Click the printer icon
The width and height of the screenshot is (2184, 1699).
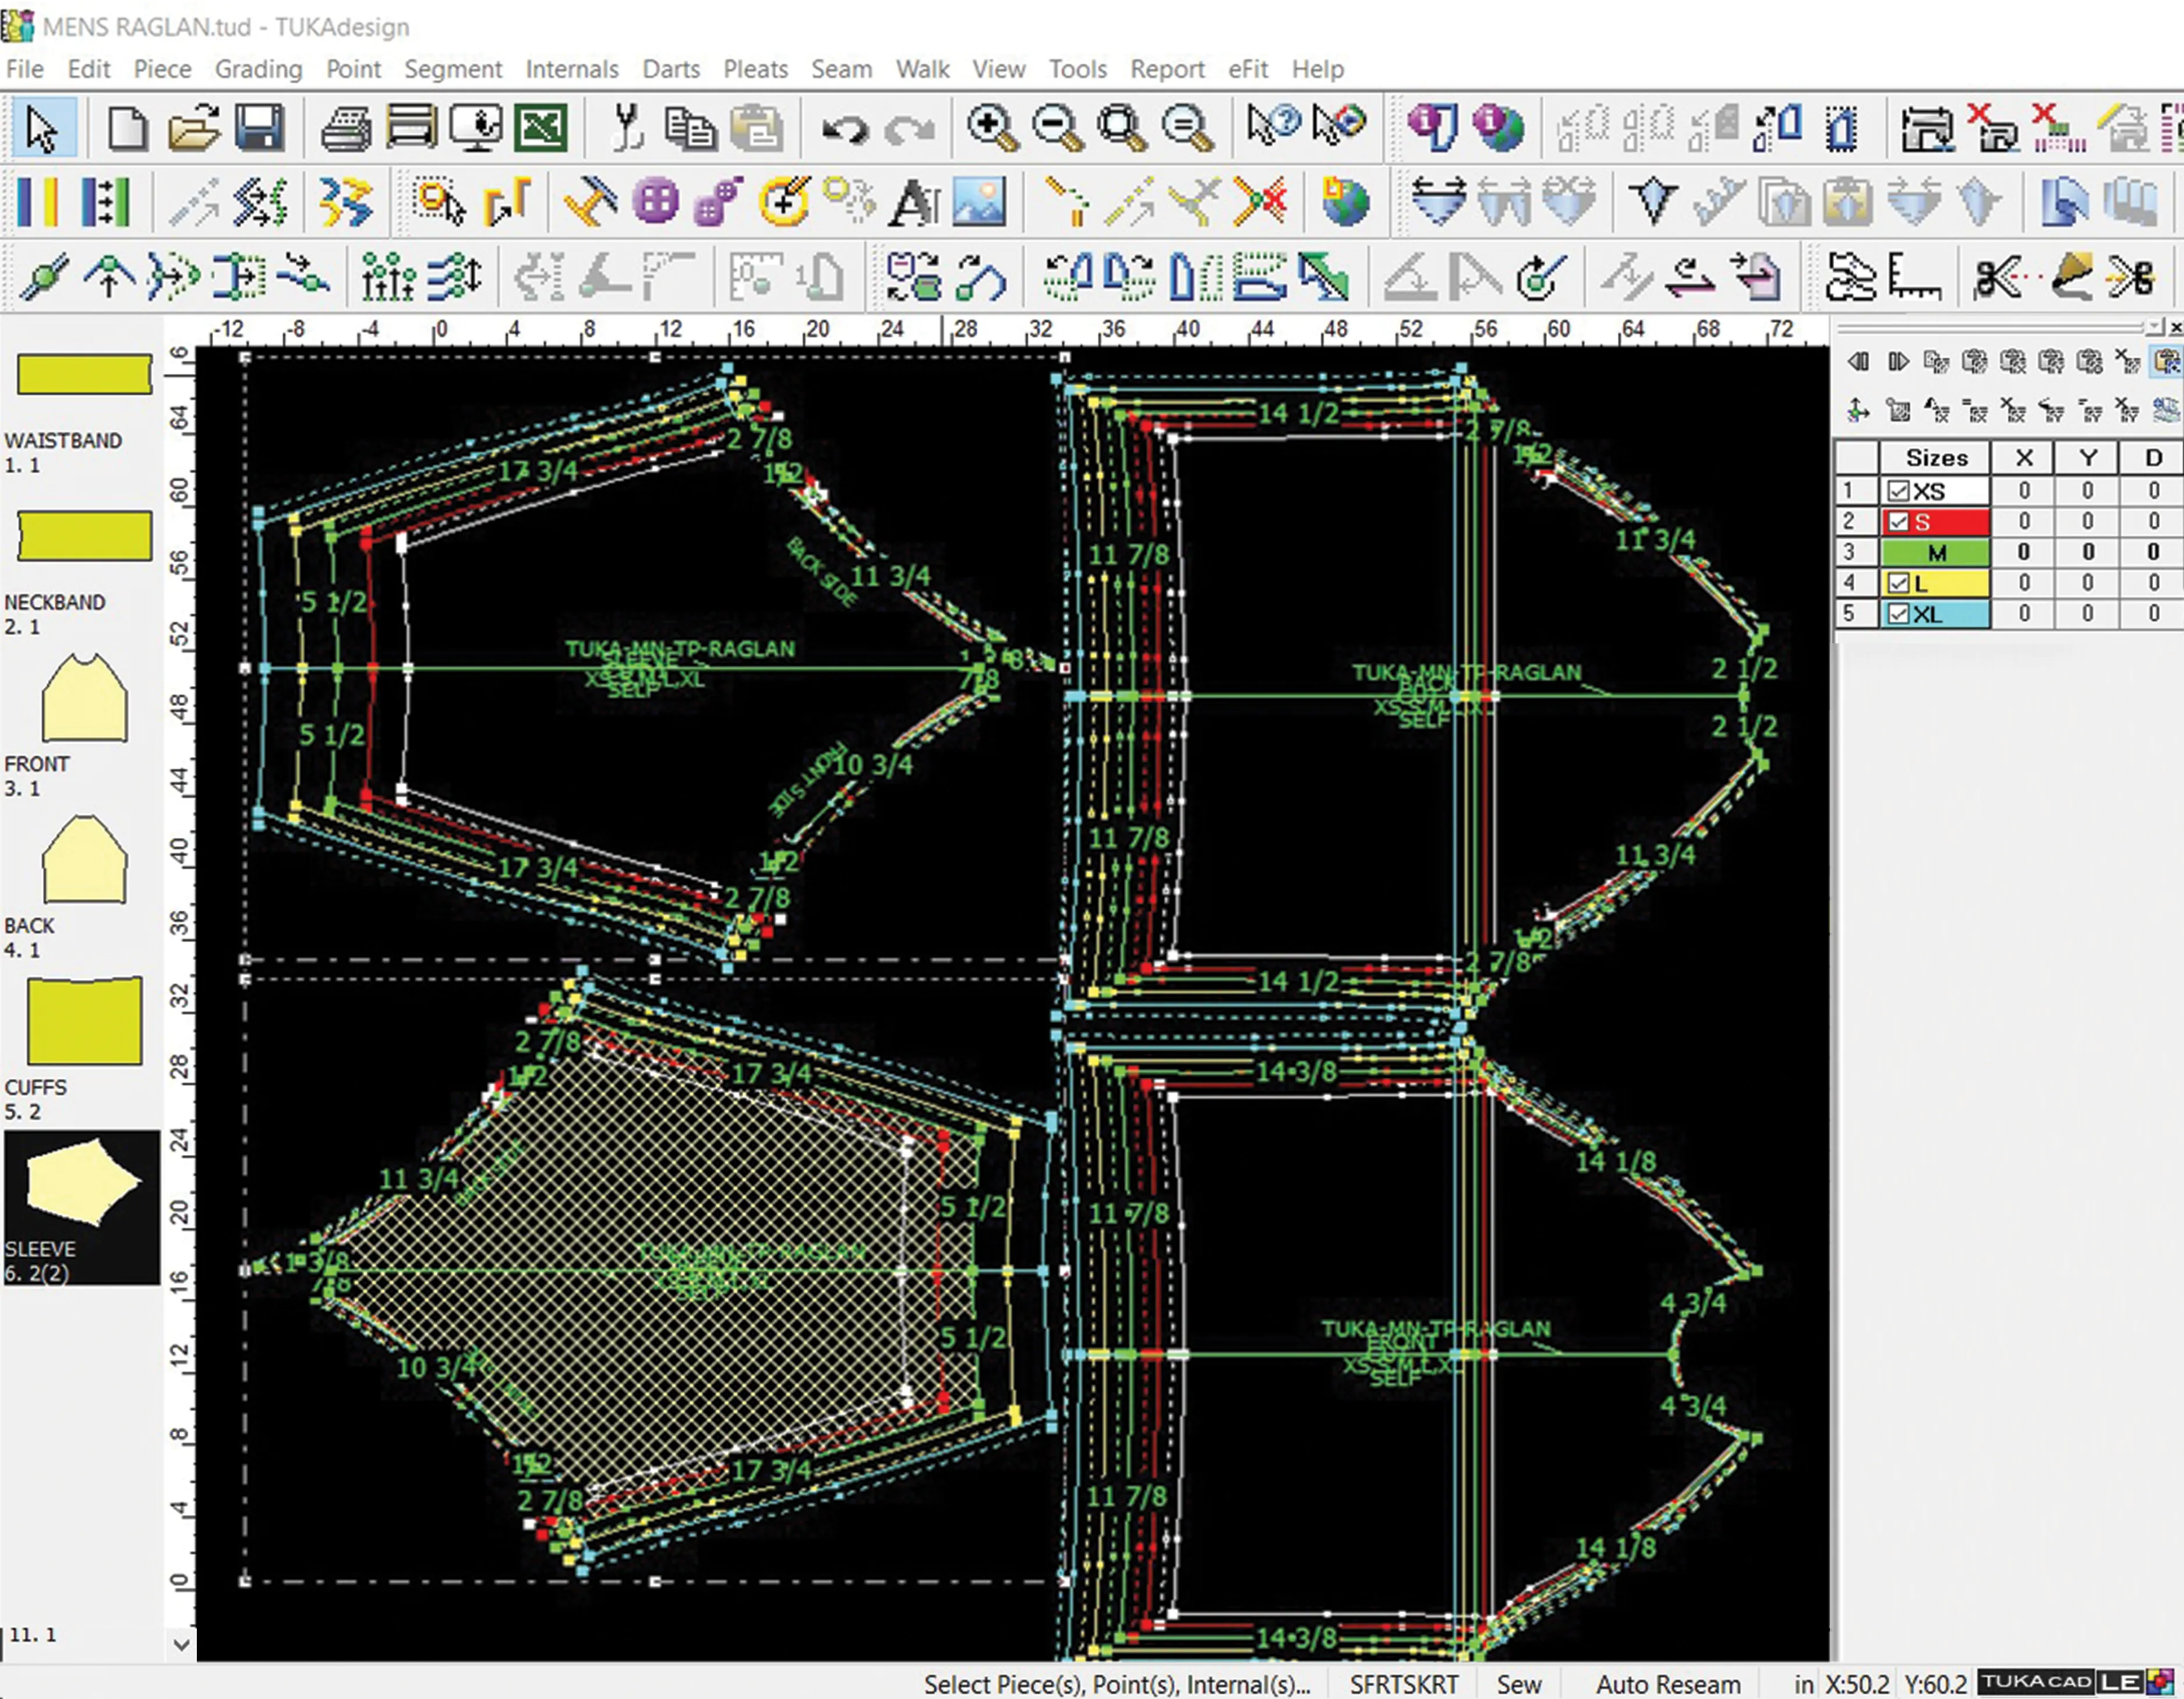click(346, 128)
